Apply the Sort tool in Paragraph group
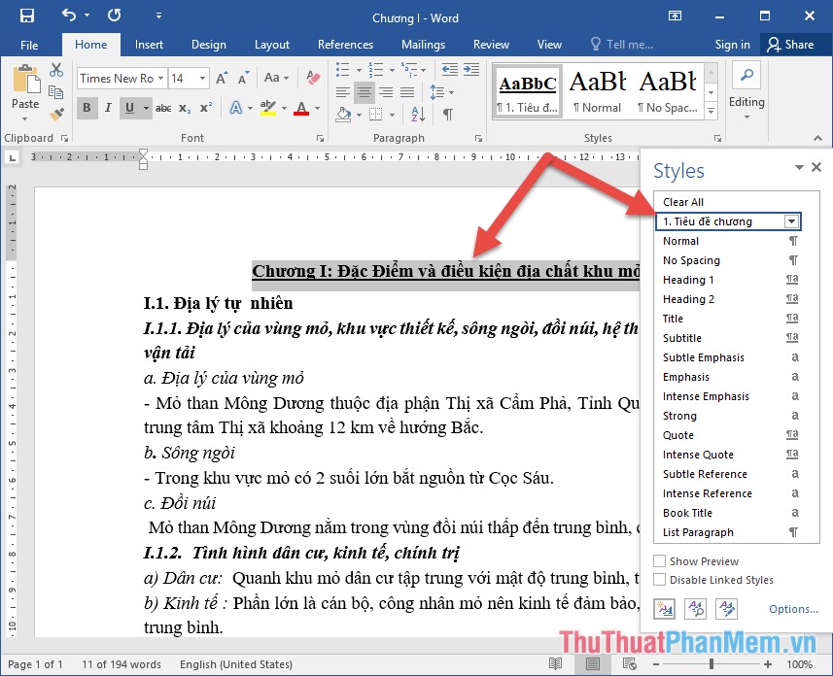This screenshot has height=676, width=833. tap(418, 115)
